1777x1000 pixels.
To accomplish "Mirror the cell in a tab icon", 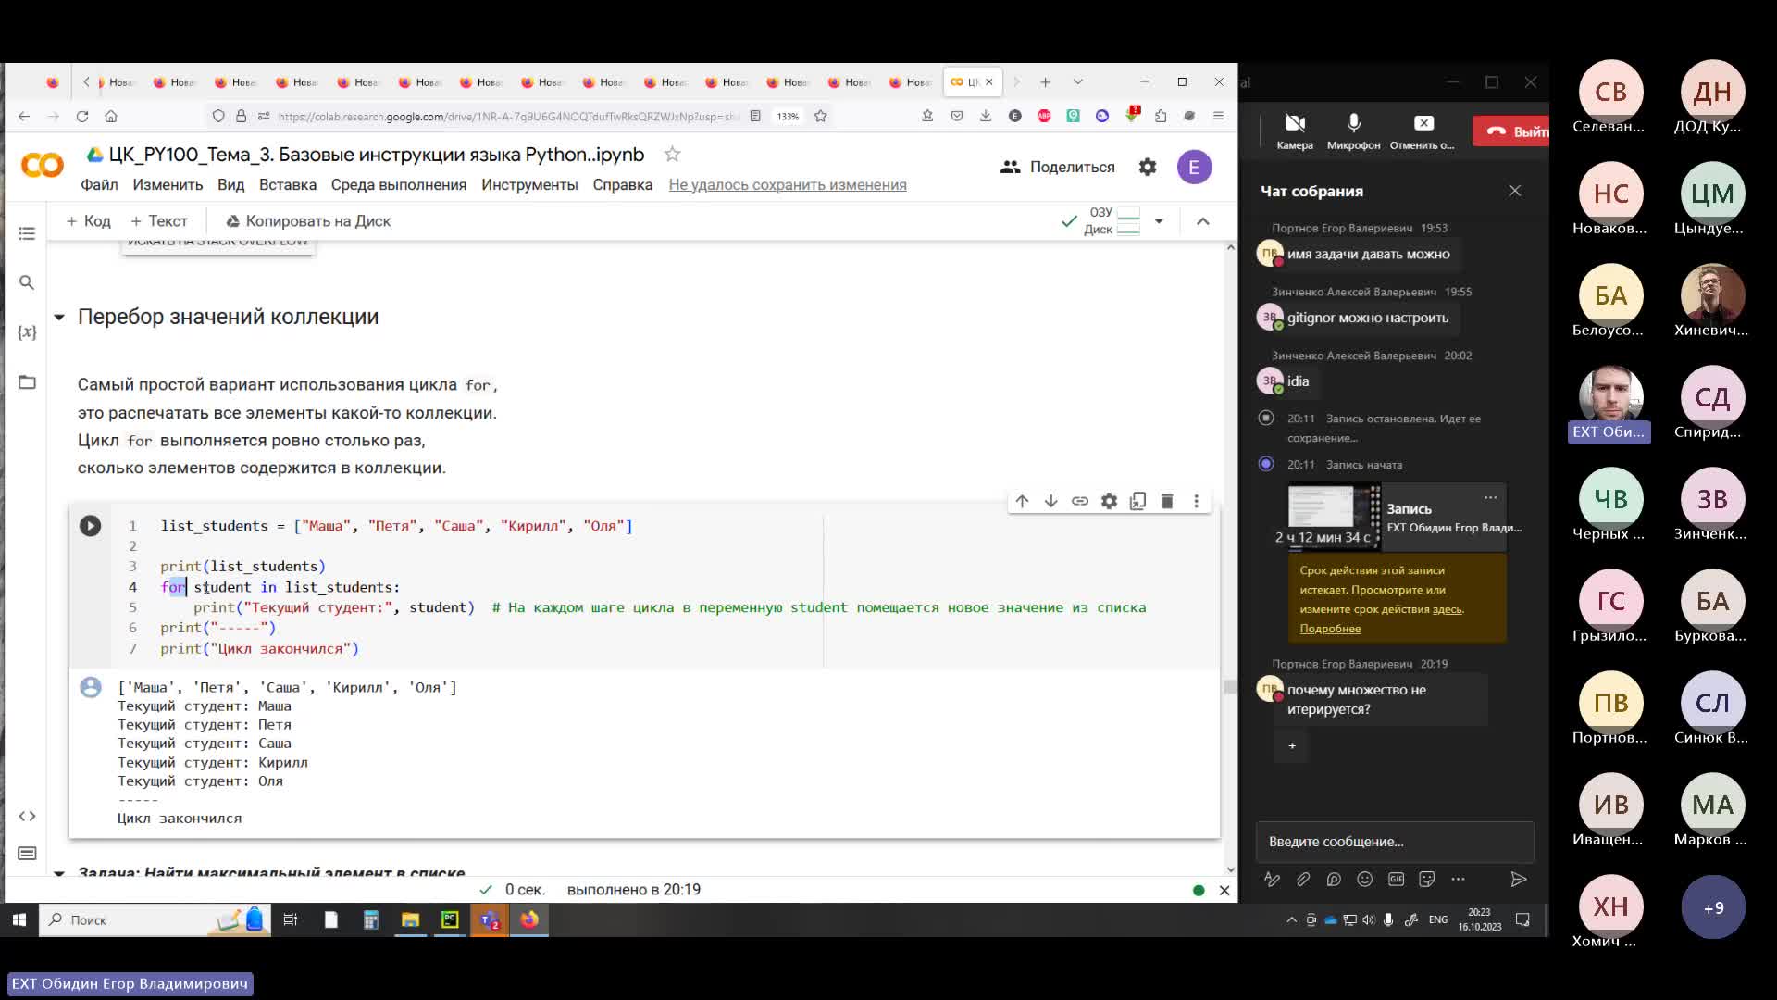I will pos(1137,501).
